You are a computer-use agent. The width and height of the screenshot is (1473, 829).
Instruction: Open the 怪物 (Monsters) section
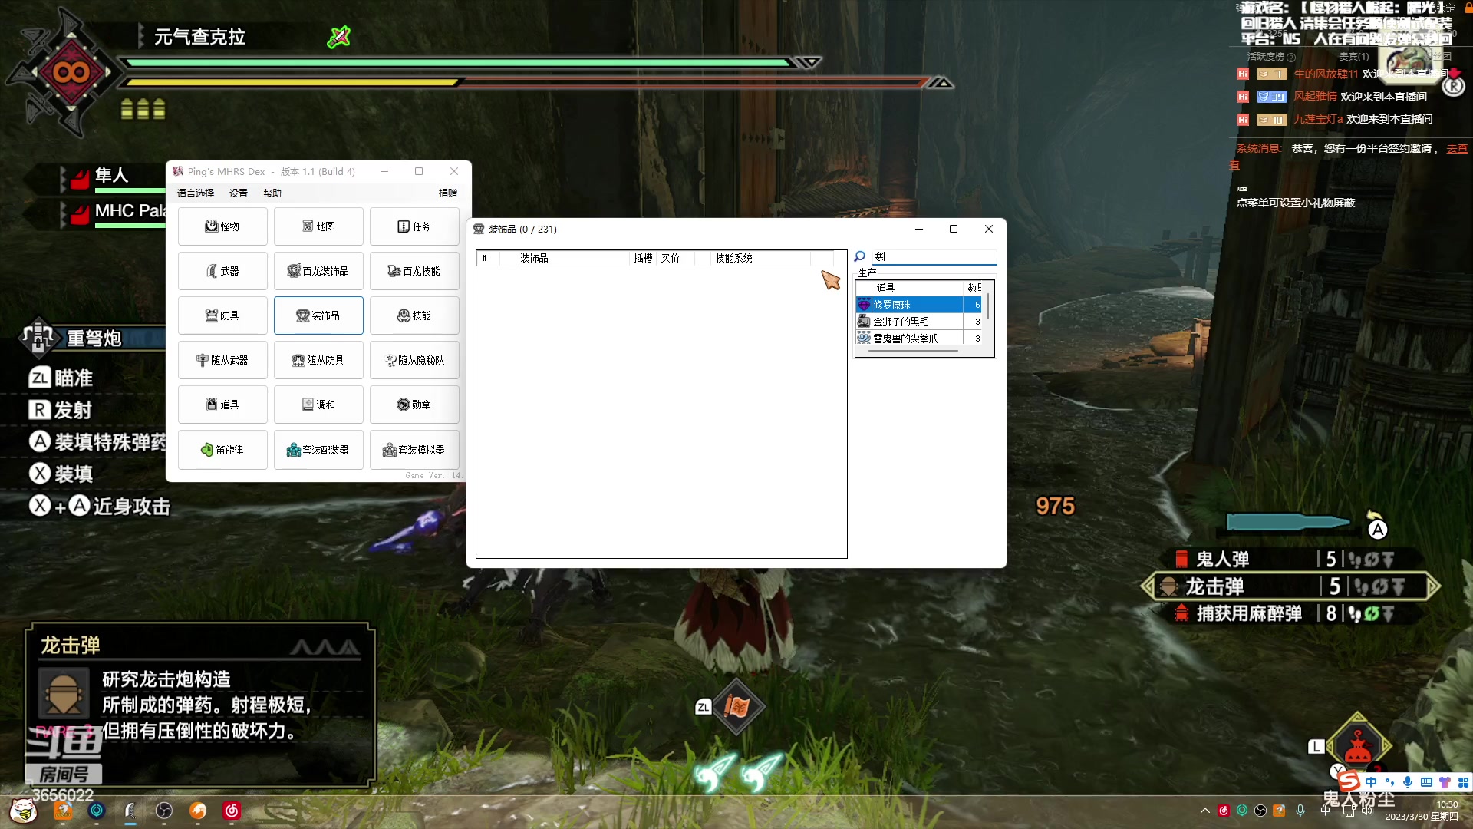click(222, 226)
